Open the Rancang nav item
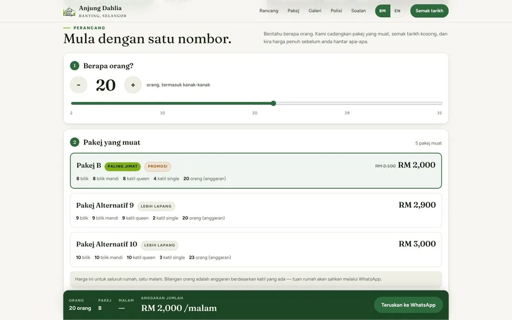Viewport: 512px width, 320px height. pyautogui.click(x=269, y=11)
